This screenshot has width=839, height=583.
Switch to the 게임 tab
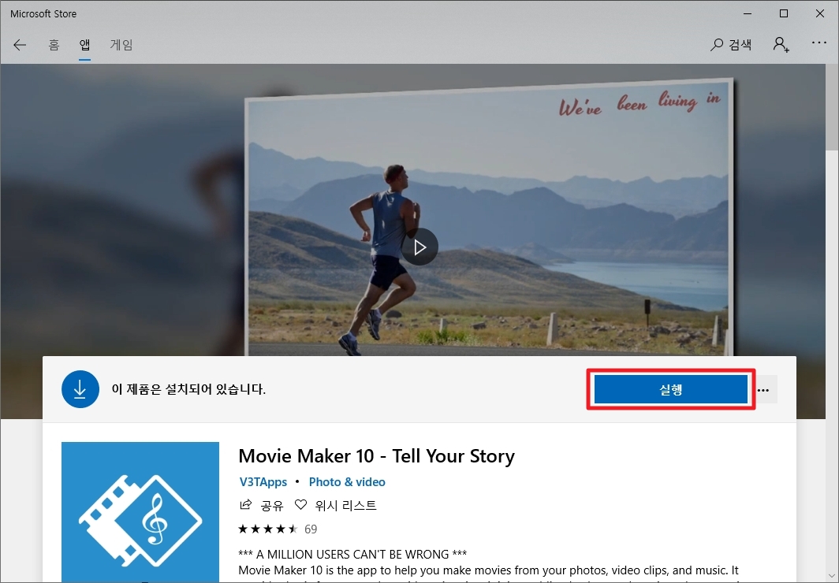coord(121,45)
